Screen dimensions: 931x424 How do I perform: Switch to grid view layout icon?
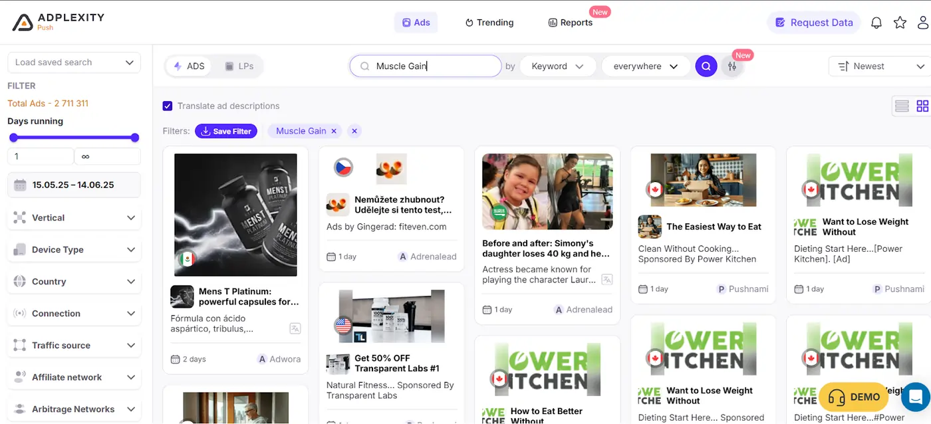click(x=922, y=106)
